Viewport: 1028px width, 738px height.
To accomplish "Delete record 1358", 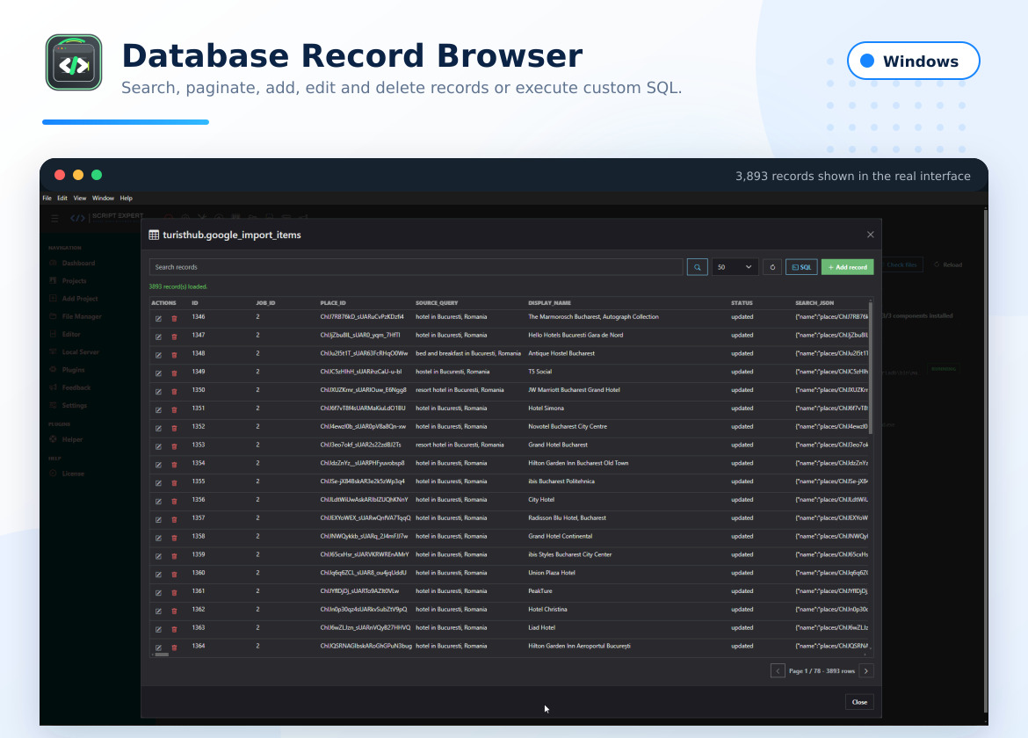I will (174, 538).
